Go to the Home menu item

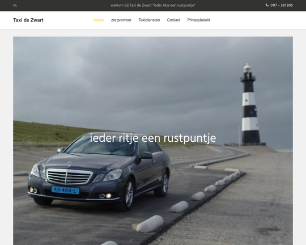click(x=99, y=20)
